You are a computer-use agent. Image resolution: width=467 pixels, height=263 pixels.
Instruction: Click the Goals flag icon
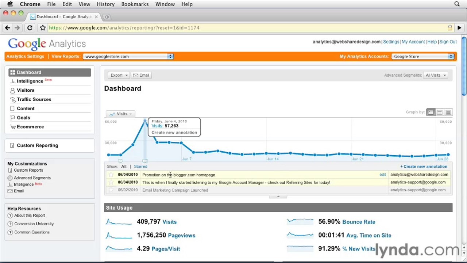click(x=13, y=118)
